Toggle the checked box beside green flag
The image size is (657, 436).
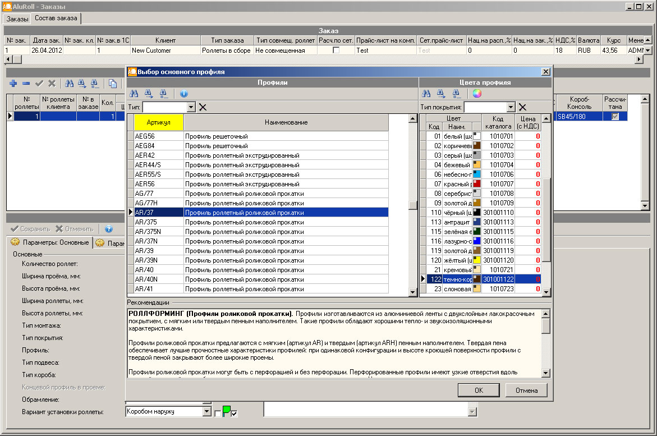point(235,414)
